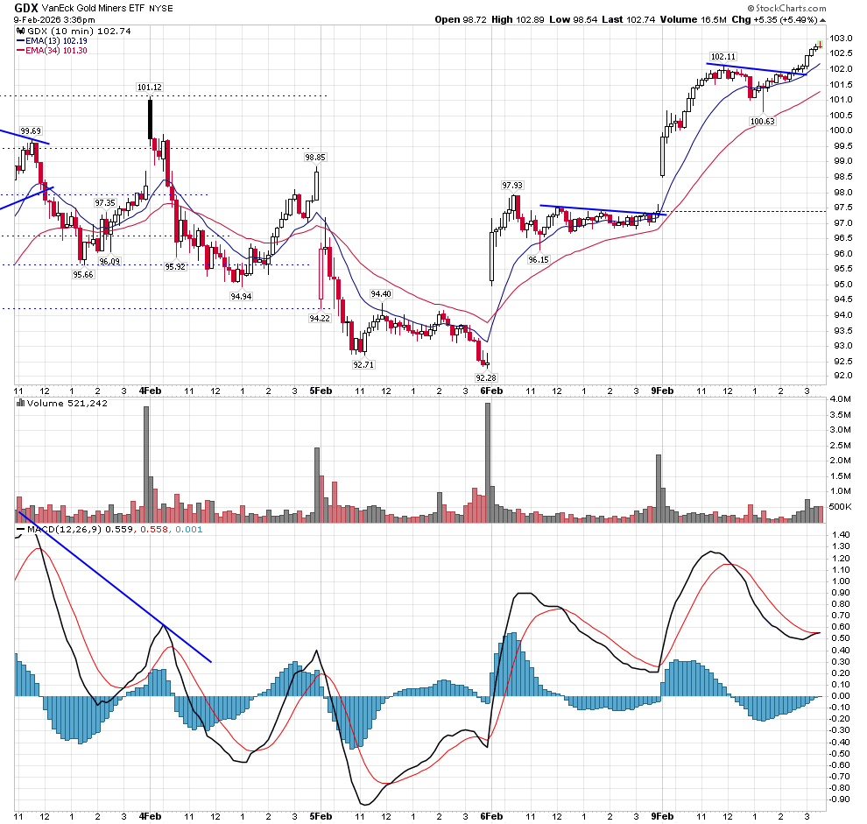Click the 102.11 peak price label

722,57
